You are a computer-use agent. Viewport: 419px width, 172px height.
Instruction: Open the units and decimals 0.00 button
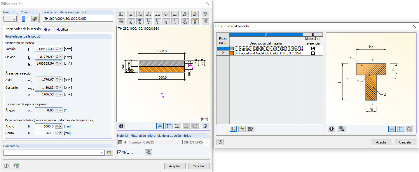coord(16,166)
